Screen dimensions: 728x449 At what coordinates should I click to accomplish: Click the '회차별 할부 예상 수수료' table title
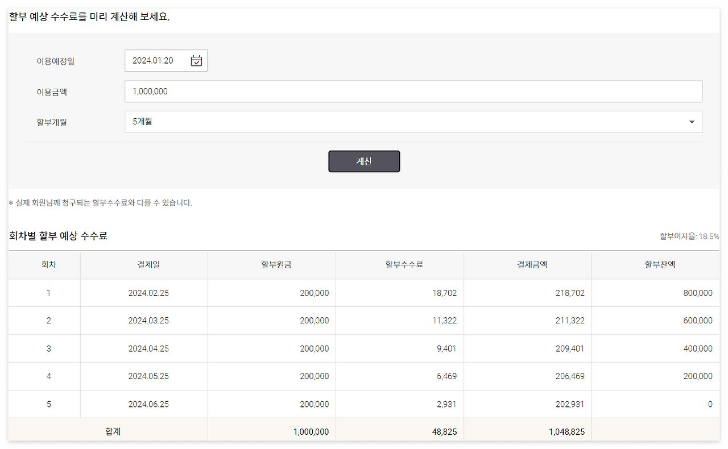pos(58,236)
